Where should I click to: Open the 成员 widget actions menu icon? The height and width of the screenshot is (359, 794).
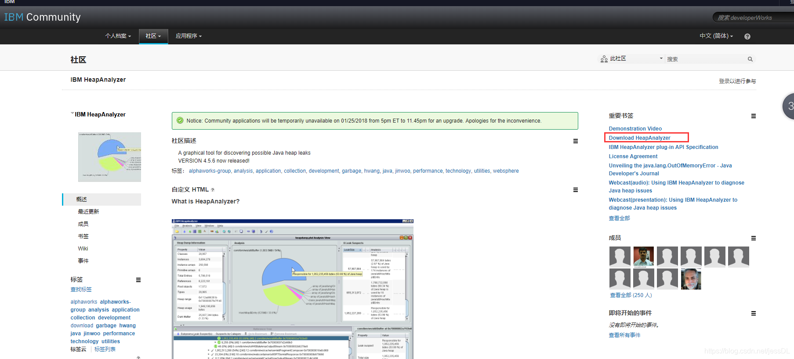[x=754, y=238]
